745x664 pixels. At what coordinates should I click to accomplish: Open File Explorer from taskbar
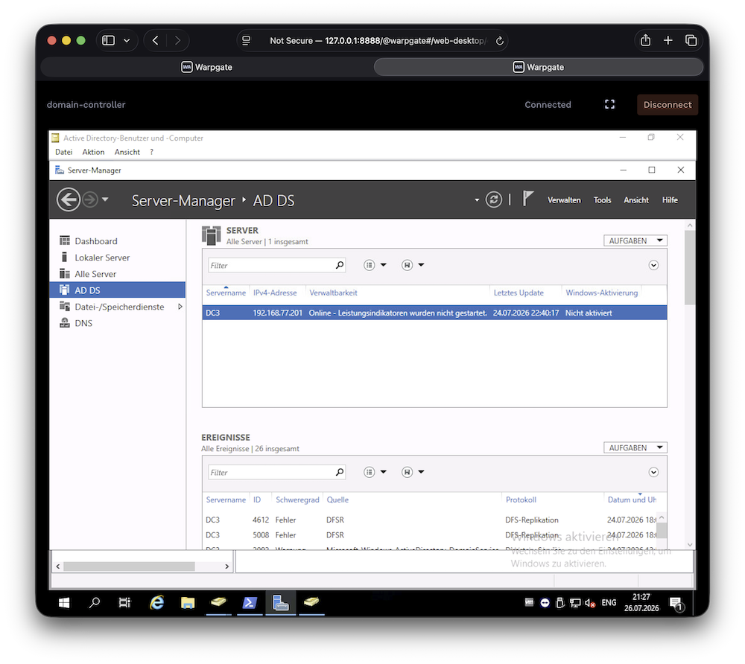point(188,603)
